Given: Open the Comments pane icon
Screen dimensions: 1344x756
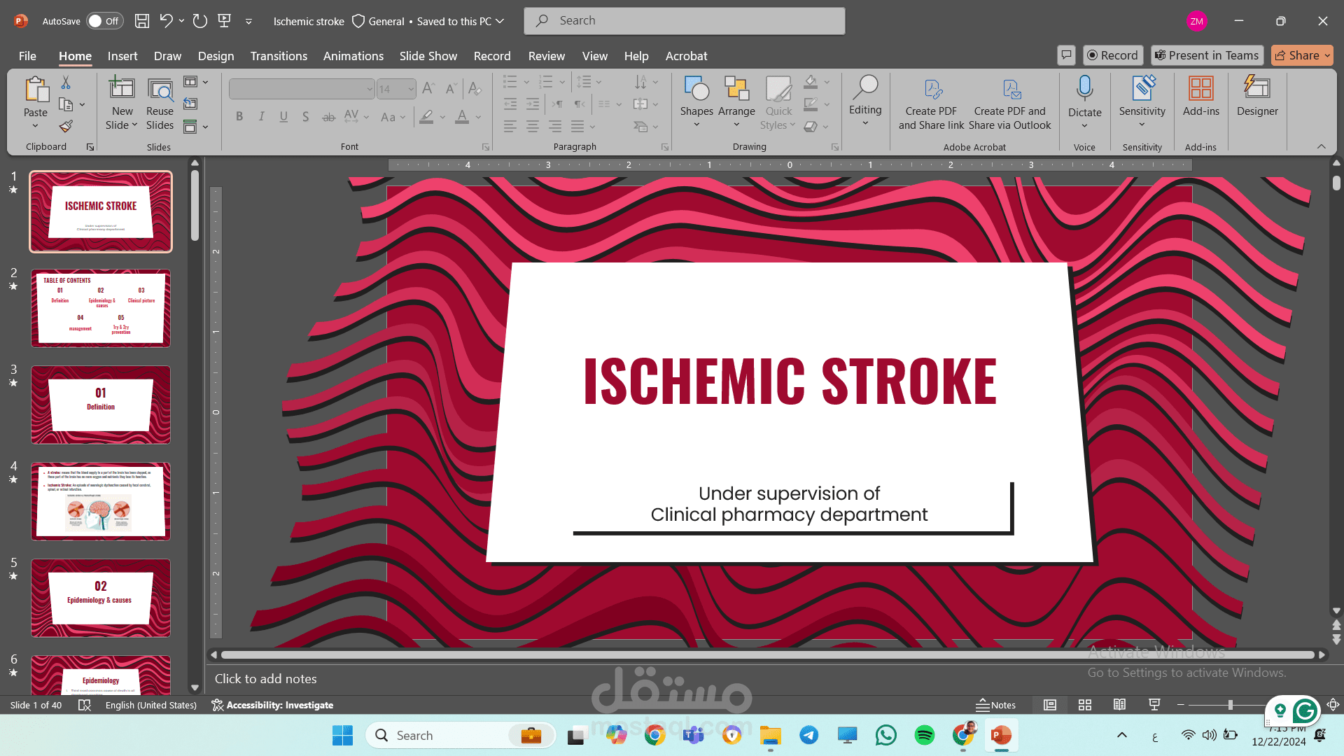Looking at the screenshot, I should [1066, 55].
